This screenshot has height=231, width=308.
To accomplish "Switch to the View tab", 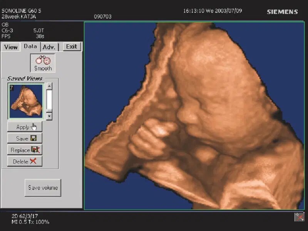I will [11, 47].
